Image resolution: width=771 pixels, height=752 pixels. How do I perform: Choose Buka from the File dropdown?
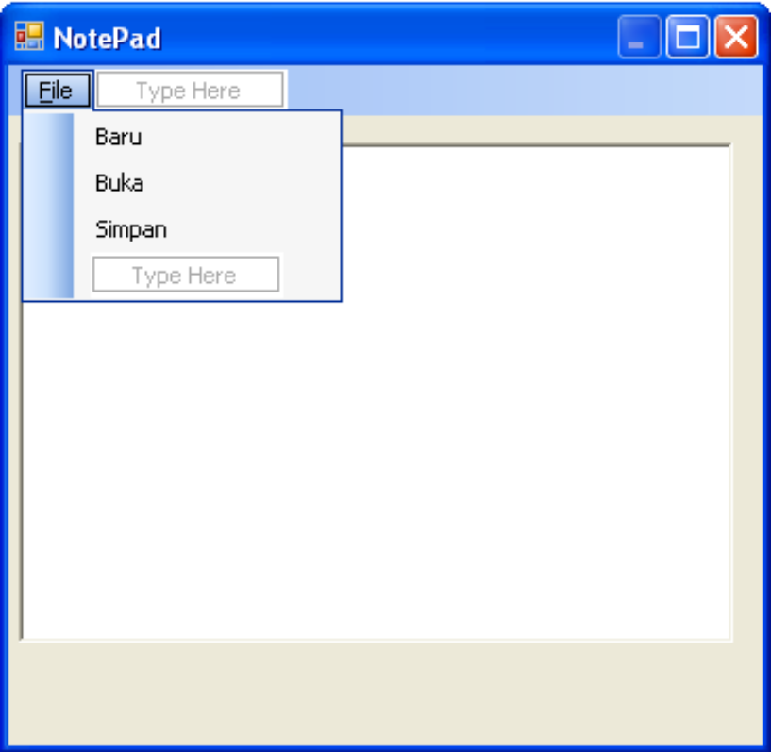[x=120, y=183]
